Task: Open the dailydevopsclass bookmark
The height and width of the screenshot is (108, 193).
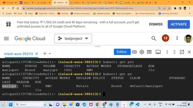Action: 102,13
